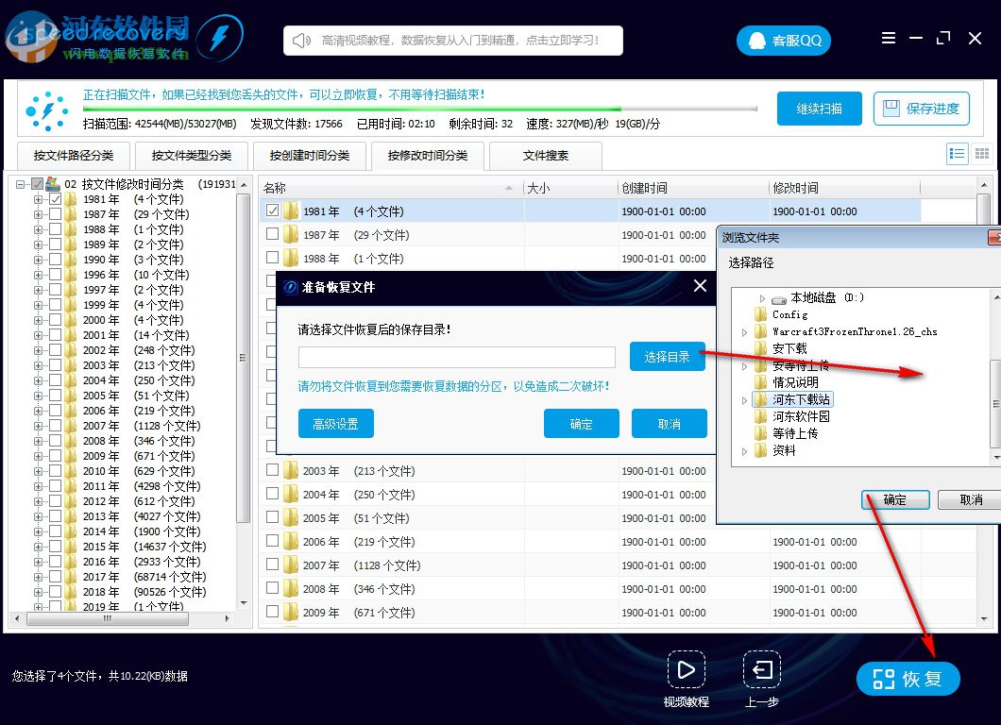
Task: Switch to the 按文件类型分类 tab
Action: pyautogui.click(x=192, y=155)
